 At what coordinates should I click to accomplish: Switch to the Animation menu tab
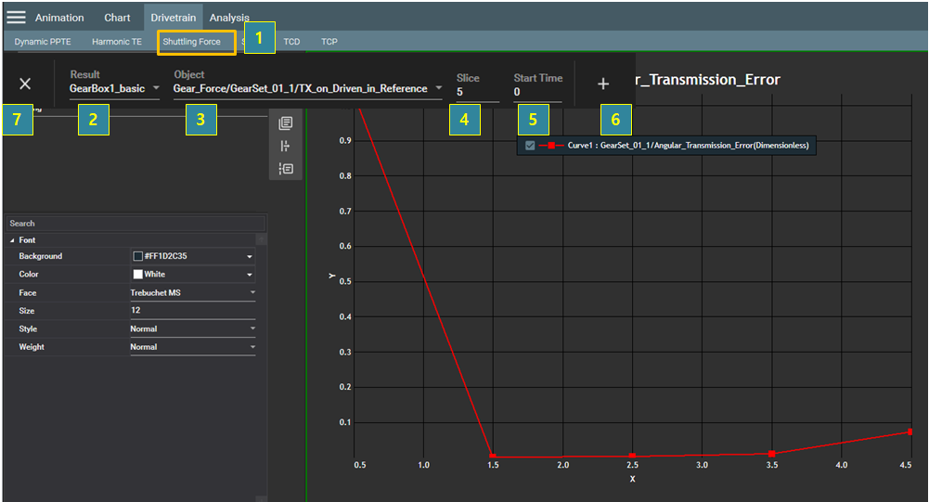click(x=59, y=18)
